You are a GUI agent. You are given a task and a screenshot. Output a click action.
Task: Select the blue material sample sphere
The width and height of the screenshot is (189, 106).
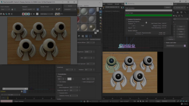[92, 11]
